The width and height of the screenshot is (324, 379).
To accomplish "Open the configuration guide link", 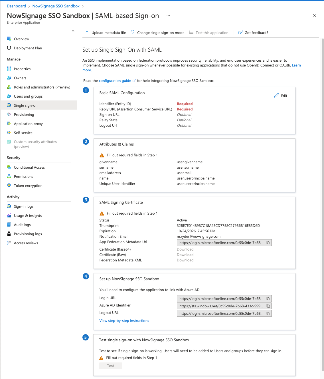I will [115, 81].
